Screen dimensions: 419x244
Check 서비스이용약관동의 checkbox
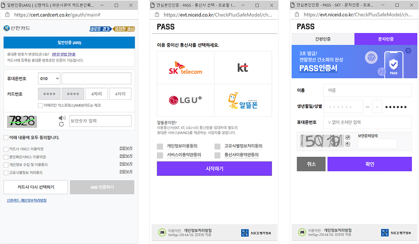point(160,155)
